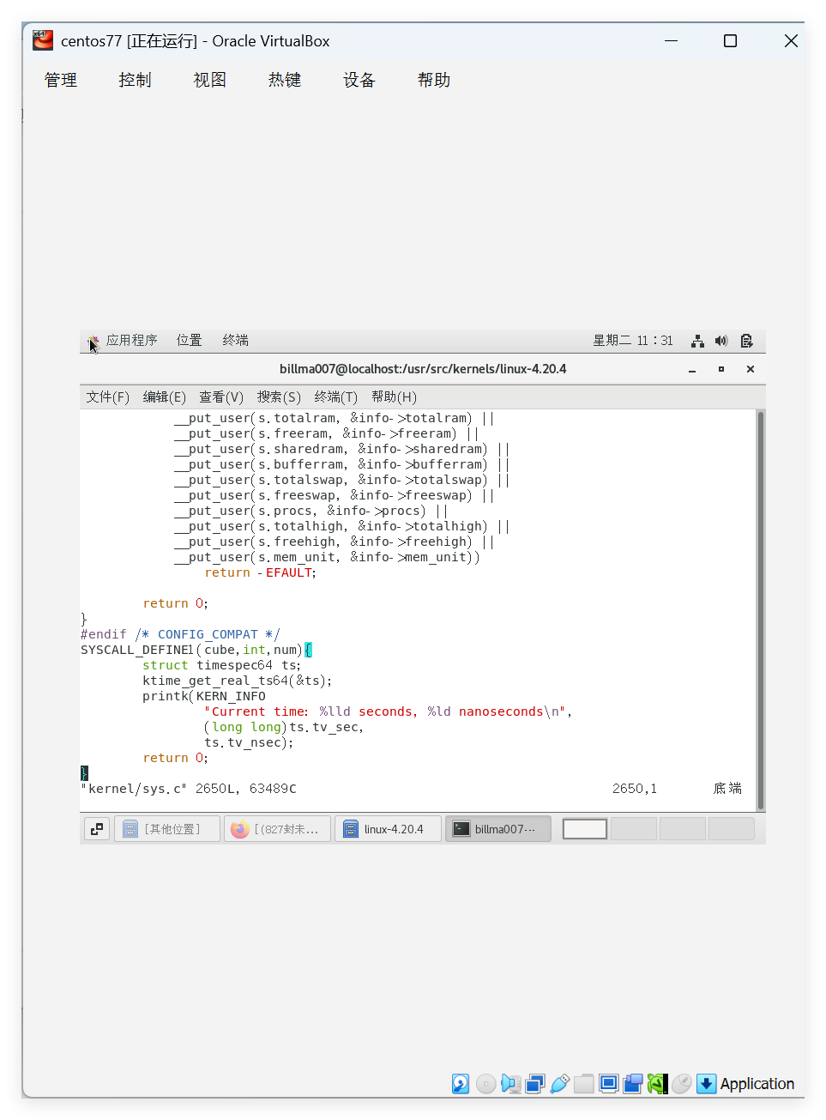Click the shared folders status icon
The width and height of the screenshot is (826, 1120).
(x=584, y=1083)
